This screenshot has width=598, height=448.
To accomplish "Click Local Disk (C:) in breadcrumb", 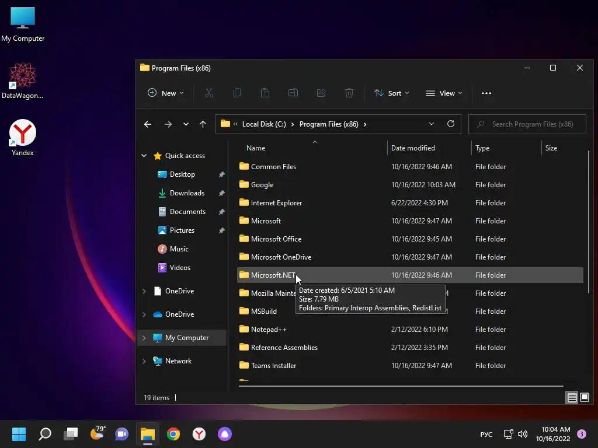I will click(x=264, y=124).
